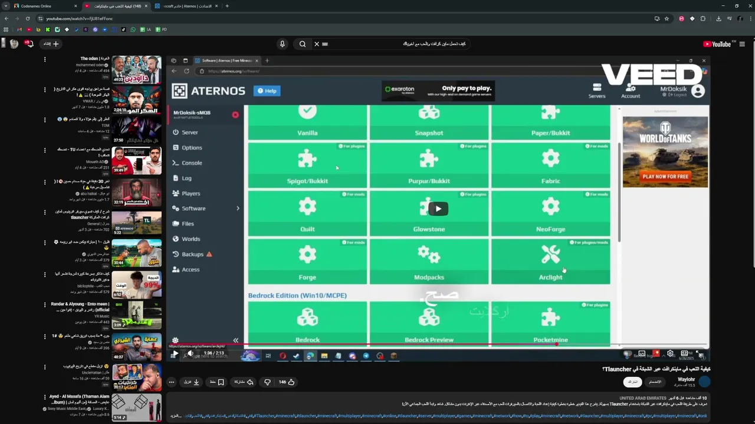Click the share arrow button
This screenshot has height=424, width=755.
click(x=244, y=382)
